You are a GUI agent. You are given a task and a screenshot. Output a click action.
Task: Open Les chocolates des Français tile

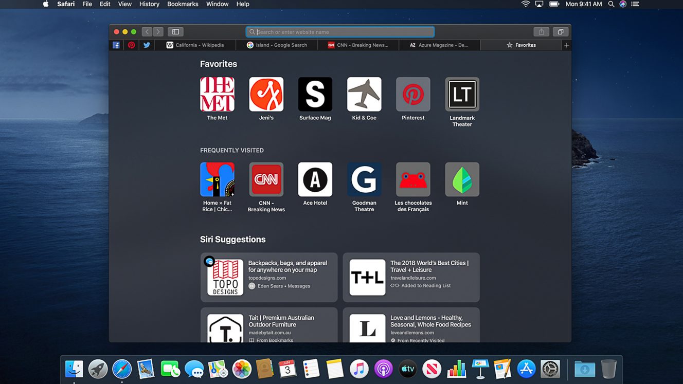pos(413,179)
